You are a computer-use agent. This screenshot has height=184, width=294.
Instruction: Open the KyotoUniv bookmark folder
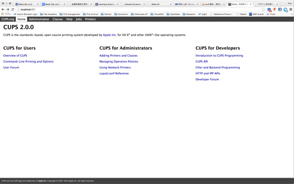[x=121, y=14]
